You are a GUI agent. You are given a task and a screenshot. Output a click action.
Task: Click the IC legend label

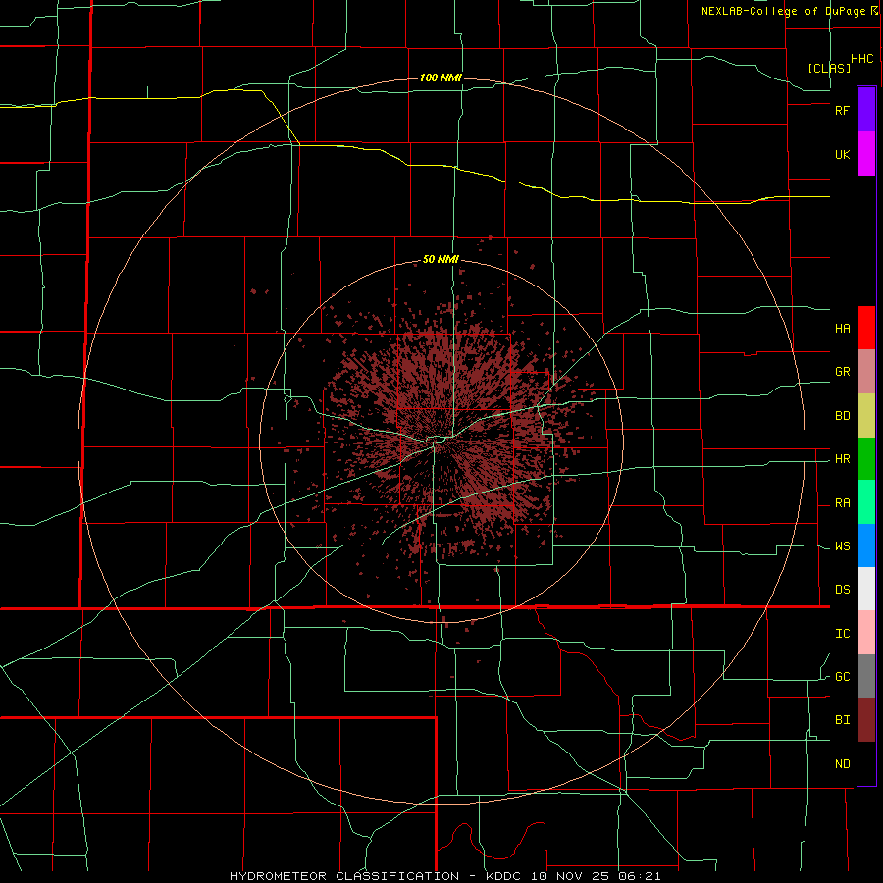point(842,634)
